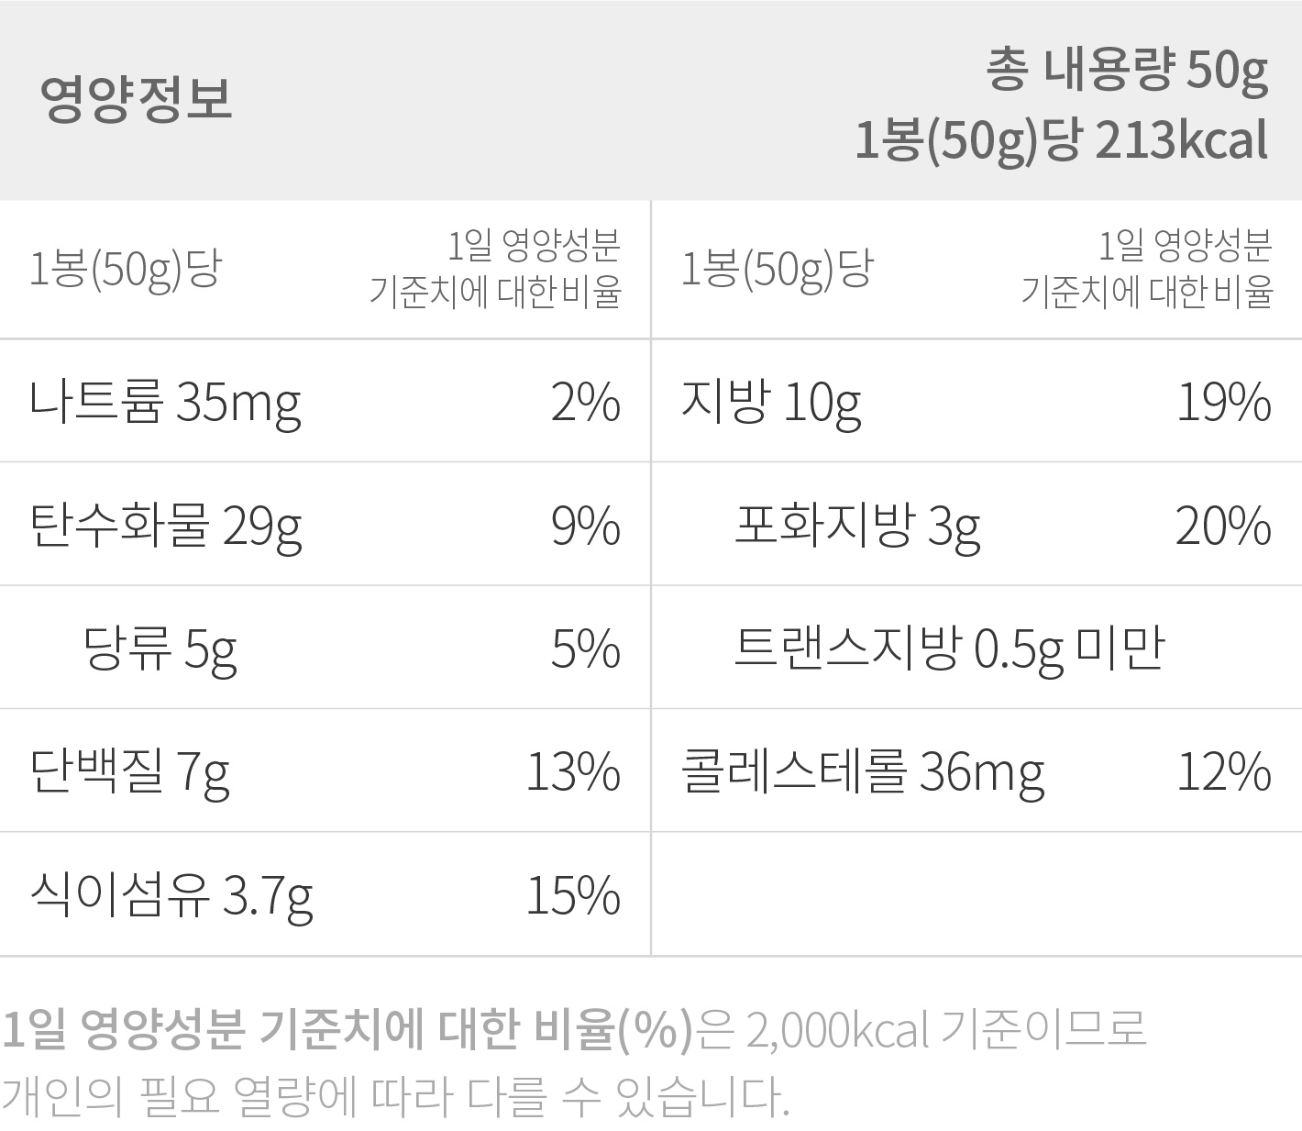Click the 당류 5g entry
The width and height of the screenshot is (1302, 1131).
(160, 649)
